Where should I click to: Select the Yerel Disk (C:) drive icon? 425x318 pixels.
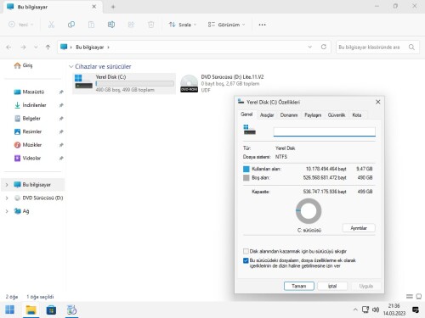[83, 82]
